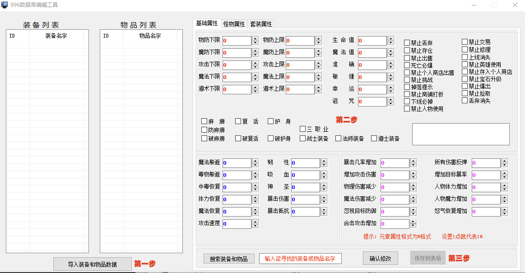Viewport: 525px width, 273px height.
Task: Click the 诅咒 spinner arrows
Action: click(391, 102)
